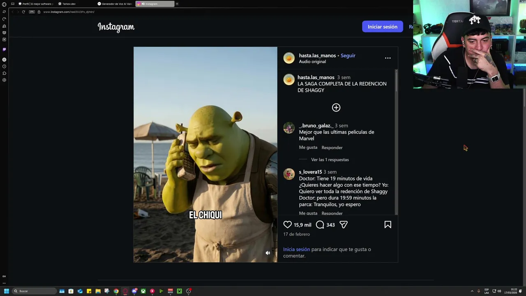526x296 pixels.
Task: Open the sidebar settings gear icon
Action: click(4, 80)
